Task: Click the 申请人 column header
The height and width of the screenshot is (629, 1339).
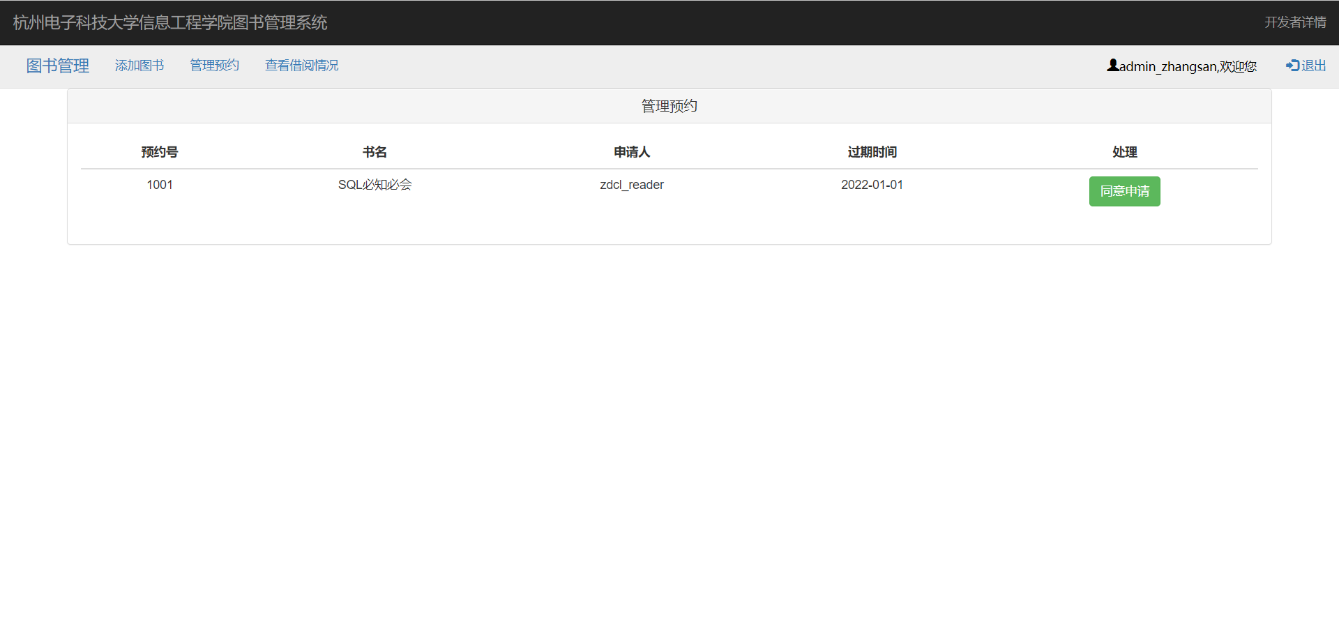Action: point(632,152)
